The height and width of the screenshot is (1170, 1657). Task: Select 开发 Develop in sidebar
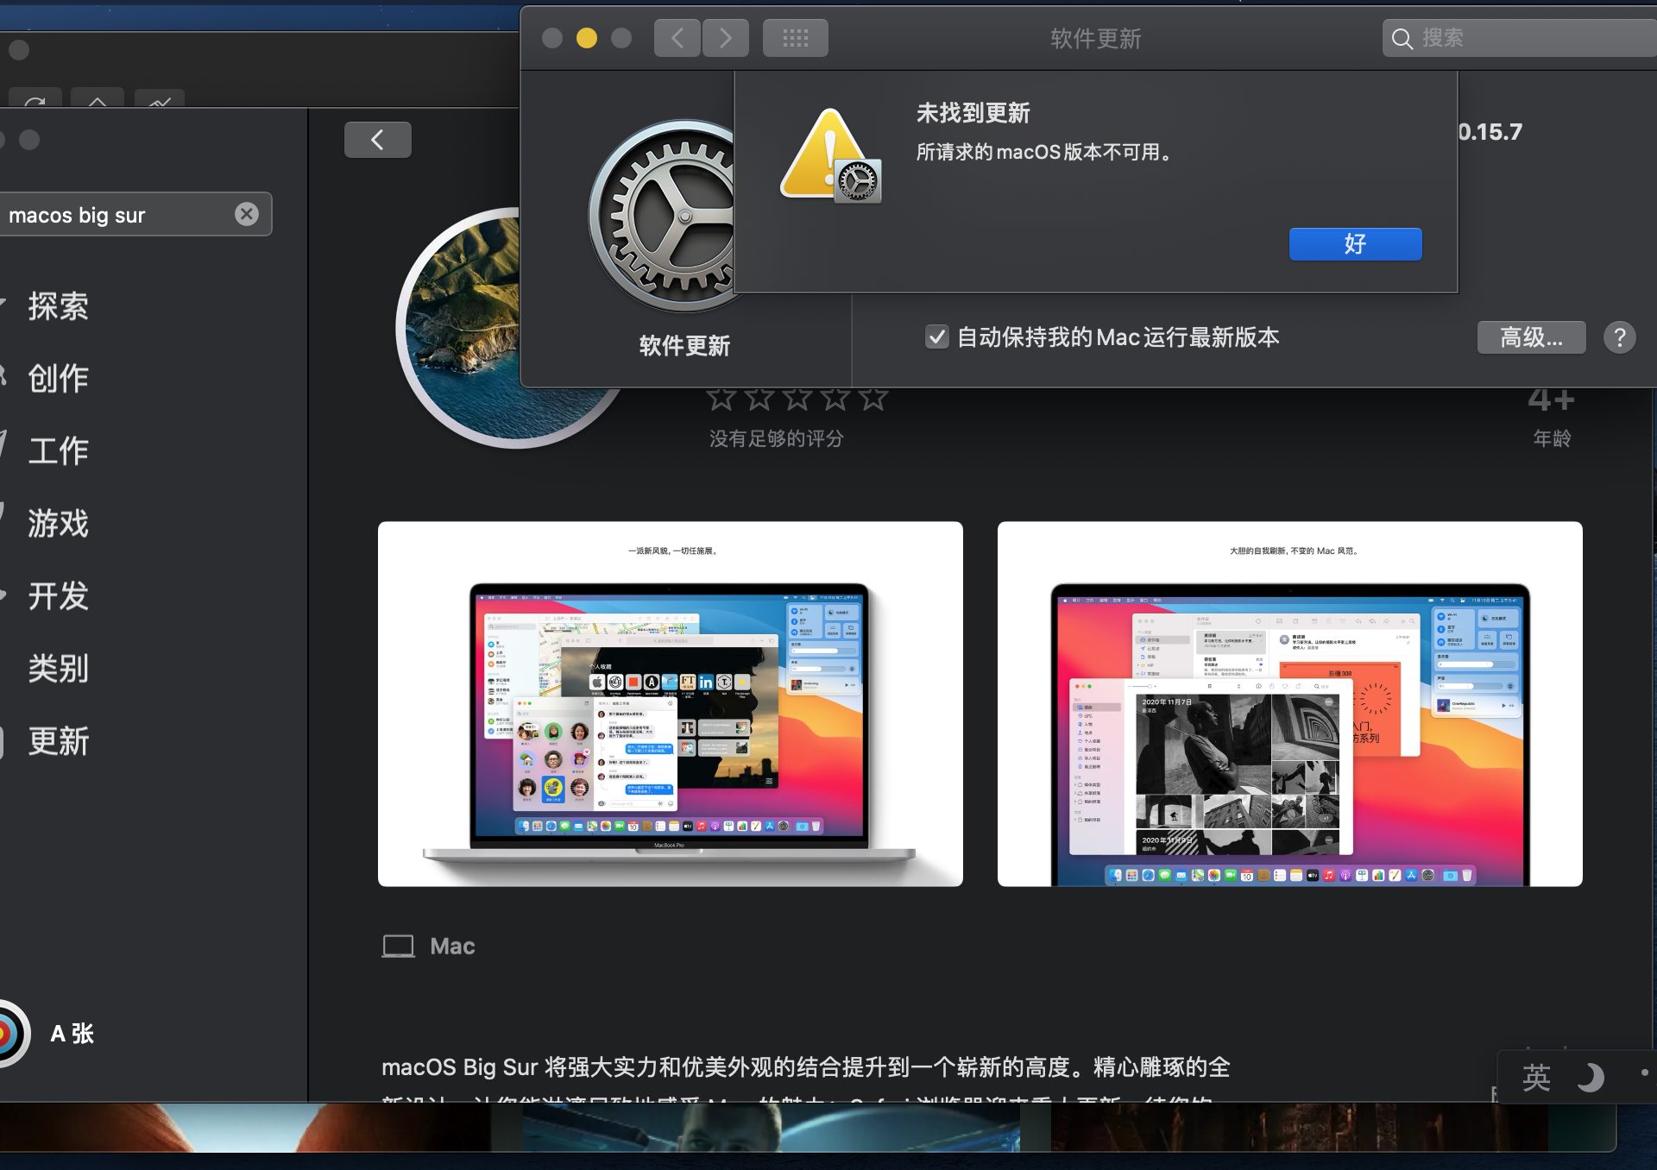pos(58,596)
